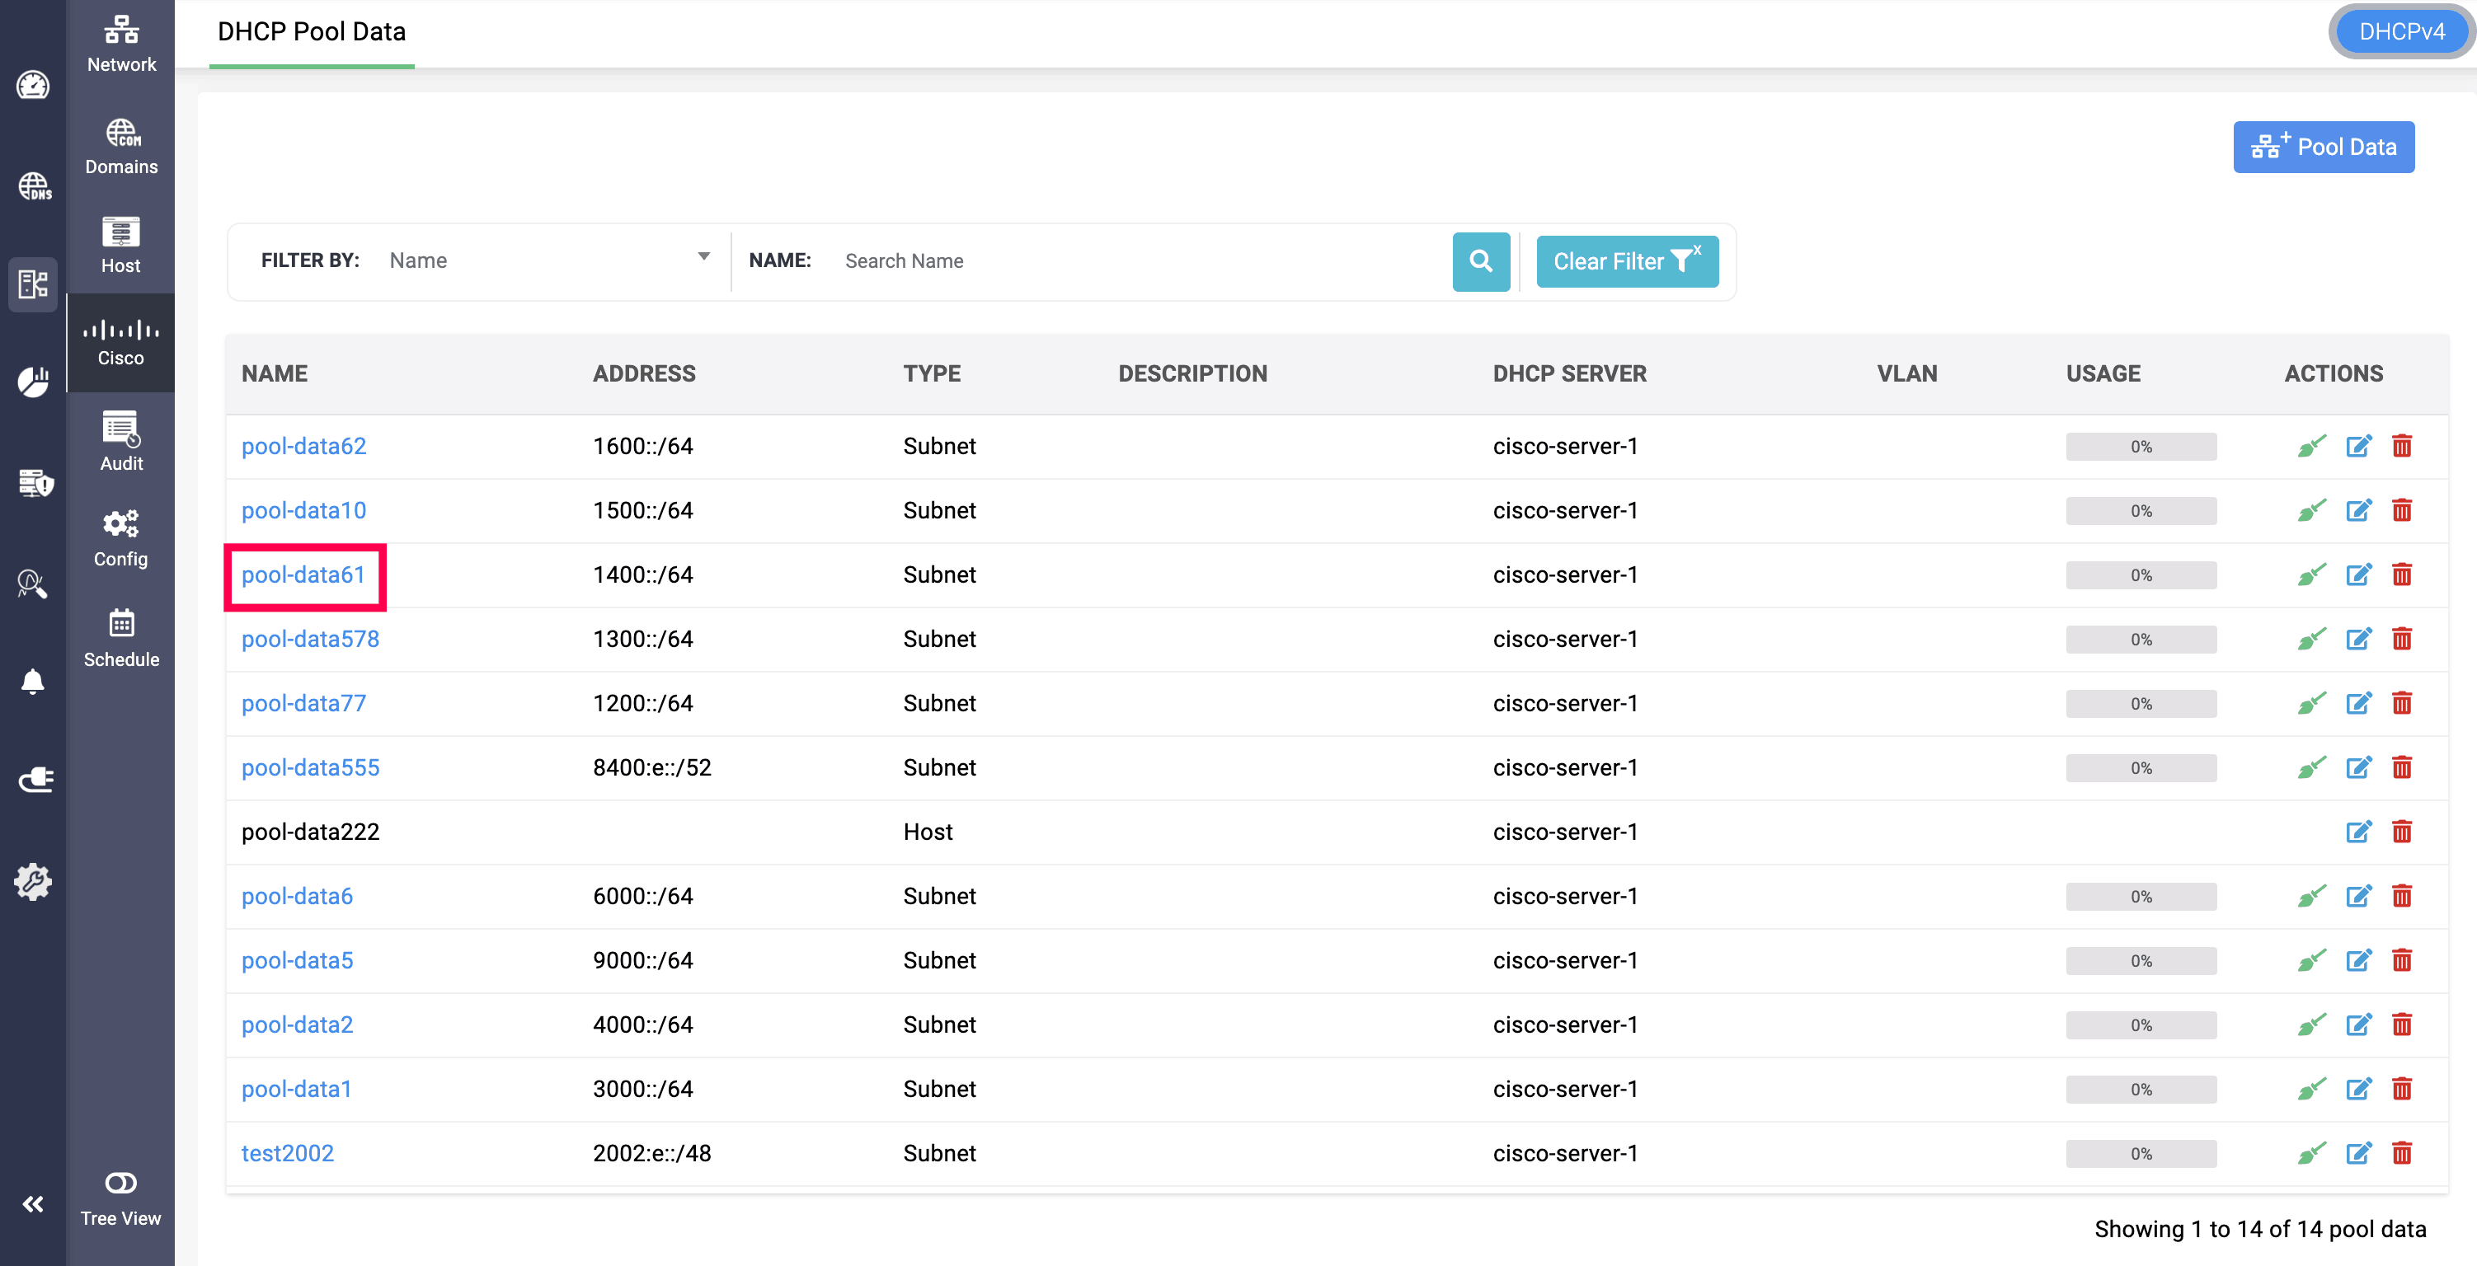This screenshot has height=1266, width=2477.
Task: Toggle the DHCPv4 version switch
Action: (2401, 31)
